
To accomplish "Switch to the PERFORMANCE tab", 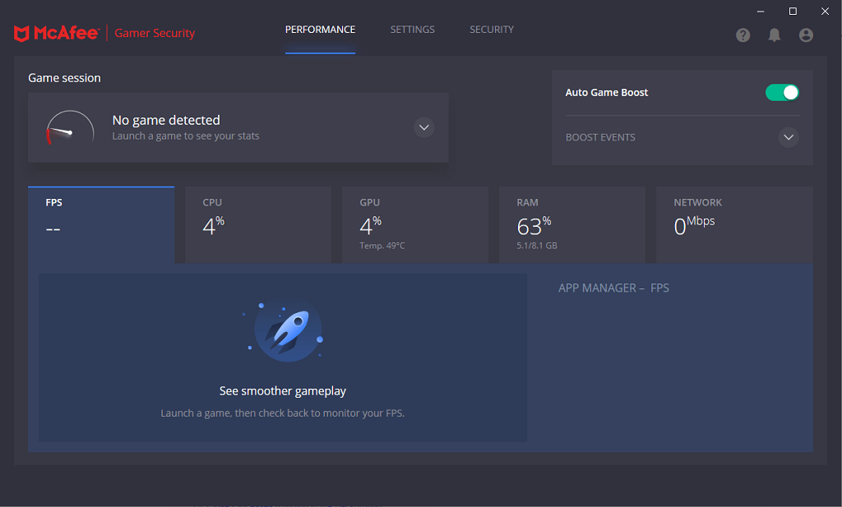I will pos(320,30).
